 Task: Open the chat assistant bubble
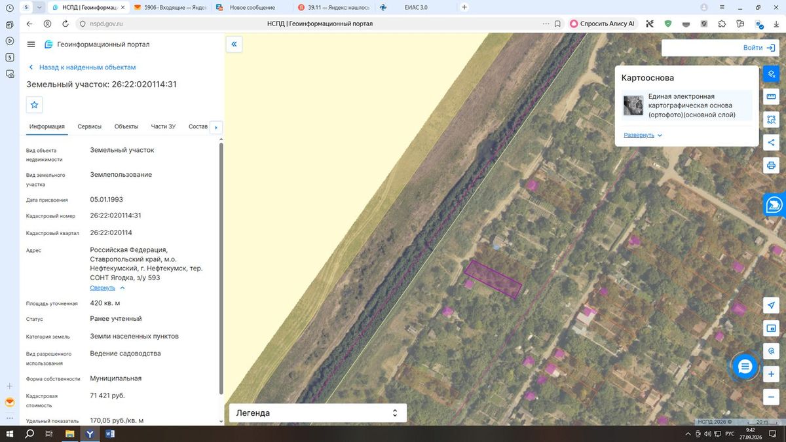(745, 367)
